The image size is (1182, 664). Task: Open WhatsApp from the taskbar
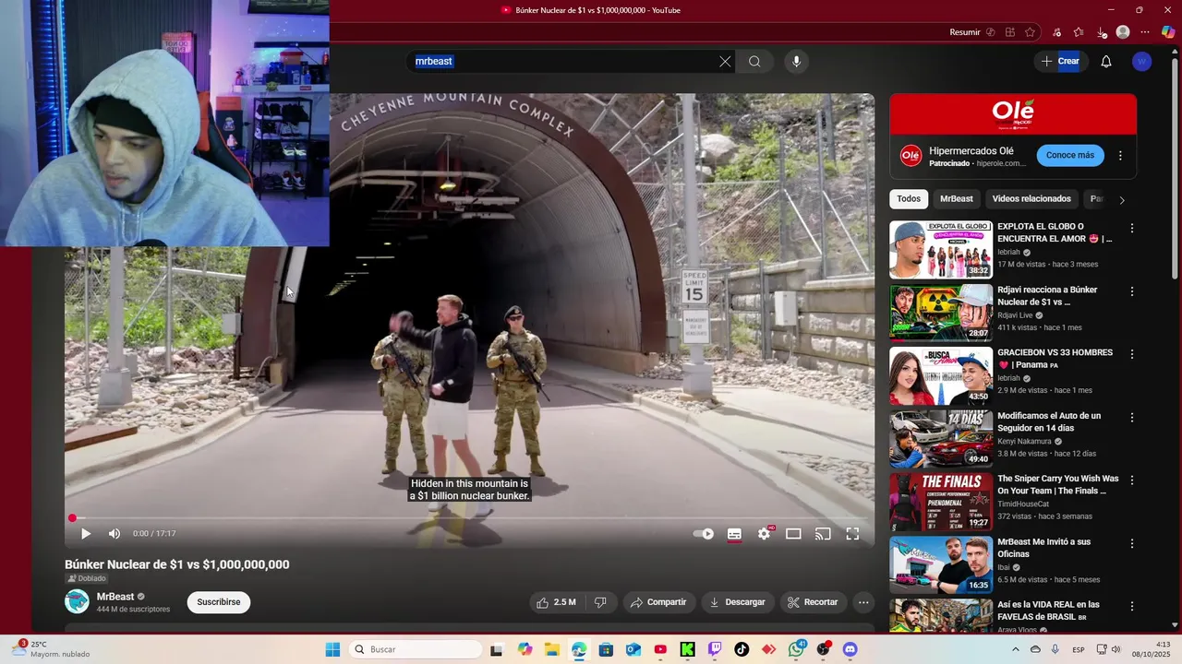[x=797, y=649]
